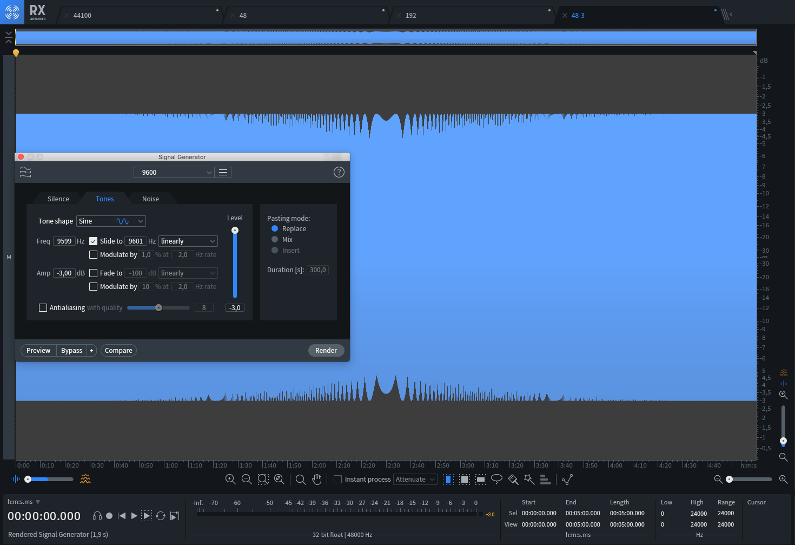Zoom in horizontally in the bottom toolbar
Viewport: 795px width, 545px height.
(x=230, y=479)
